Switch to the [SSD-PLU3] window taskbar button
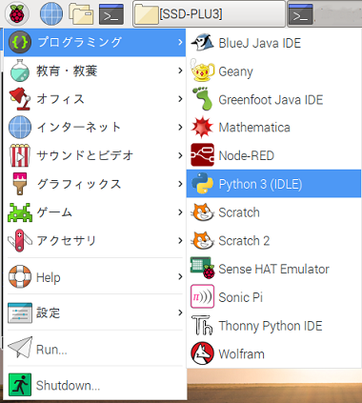Screen dimensions: 362x403 209,14
